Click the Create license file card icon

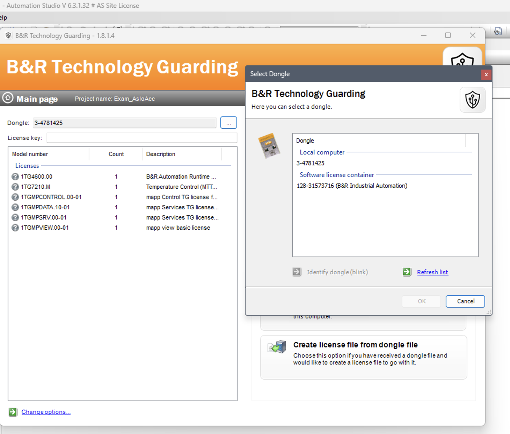pos(277,347)
